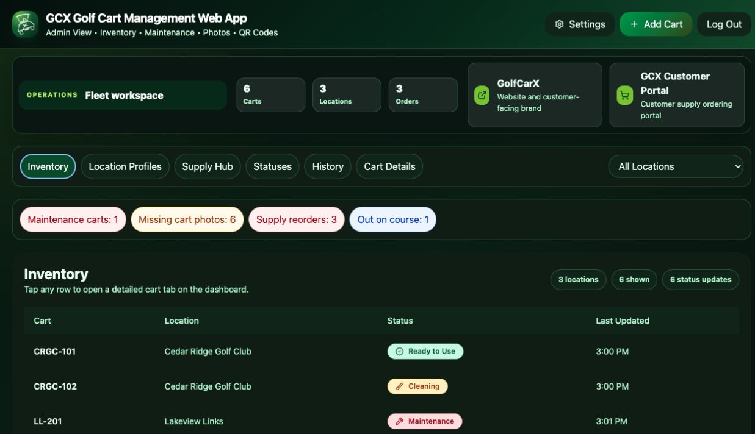
Task: Click the Log Out button
Action: pos(724,24)
